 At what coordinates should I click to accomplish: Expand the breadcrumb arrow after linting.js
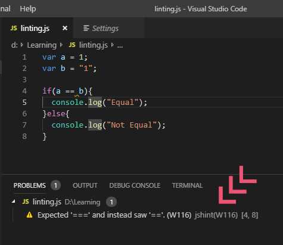113,45
